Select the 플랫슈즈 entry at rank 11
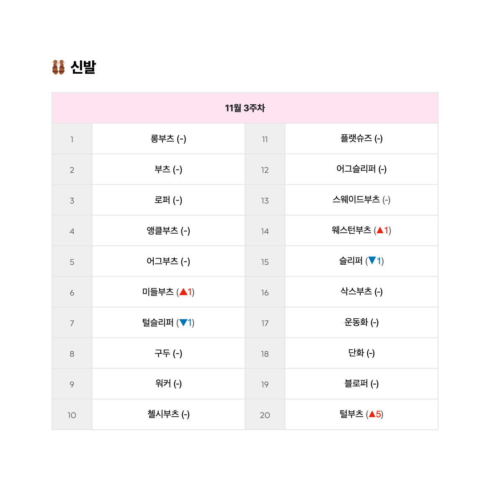Screen dimensions: 490x490 tap(361, 139)
